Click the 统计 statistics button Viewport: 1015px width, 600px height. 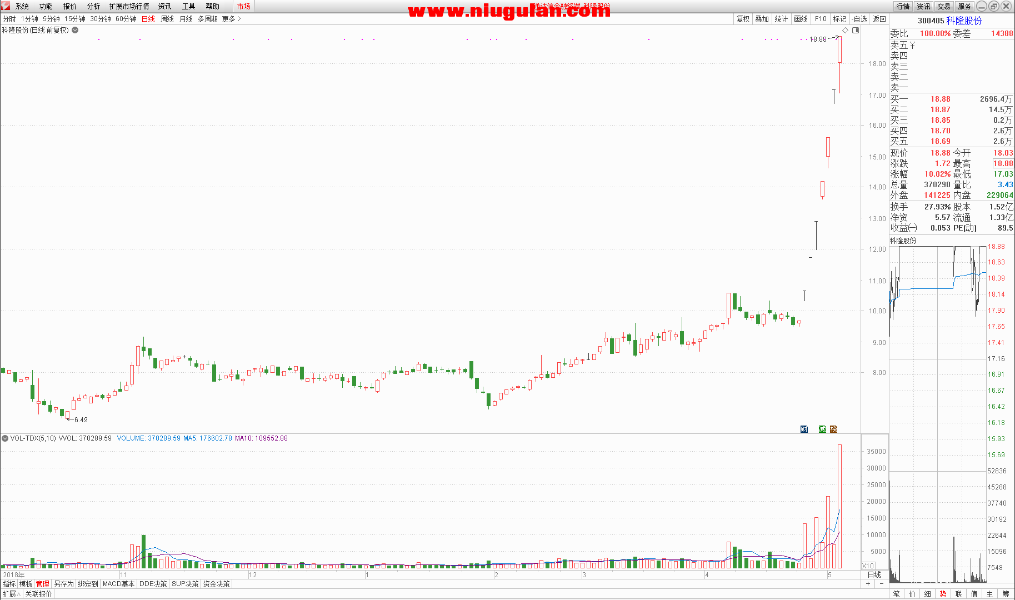click(x=781, y=19)
